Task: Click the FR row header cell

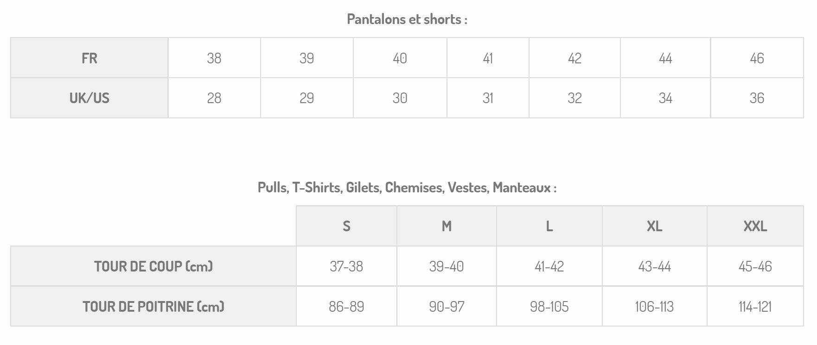Action: 89,58
